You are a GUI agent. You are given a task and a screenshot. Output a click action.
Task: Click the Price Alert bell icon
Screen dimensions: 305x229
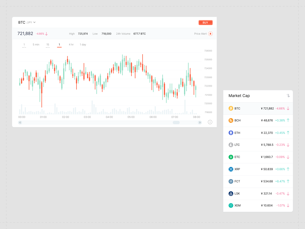tap(210, 34)
